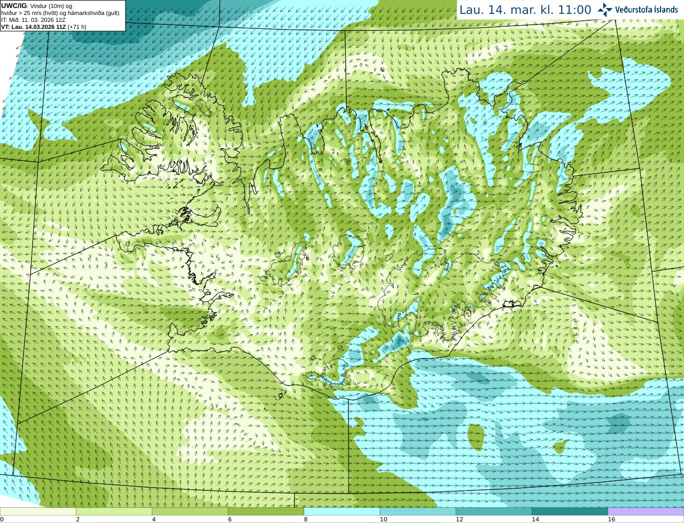Pick the teal 12–14 m/s scale swatch
This screenshot has height=523, width=684.
(x=494, y=512)
